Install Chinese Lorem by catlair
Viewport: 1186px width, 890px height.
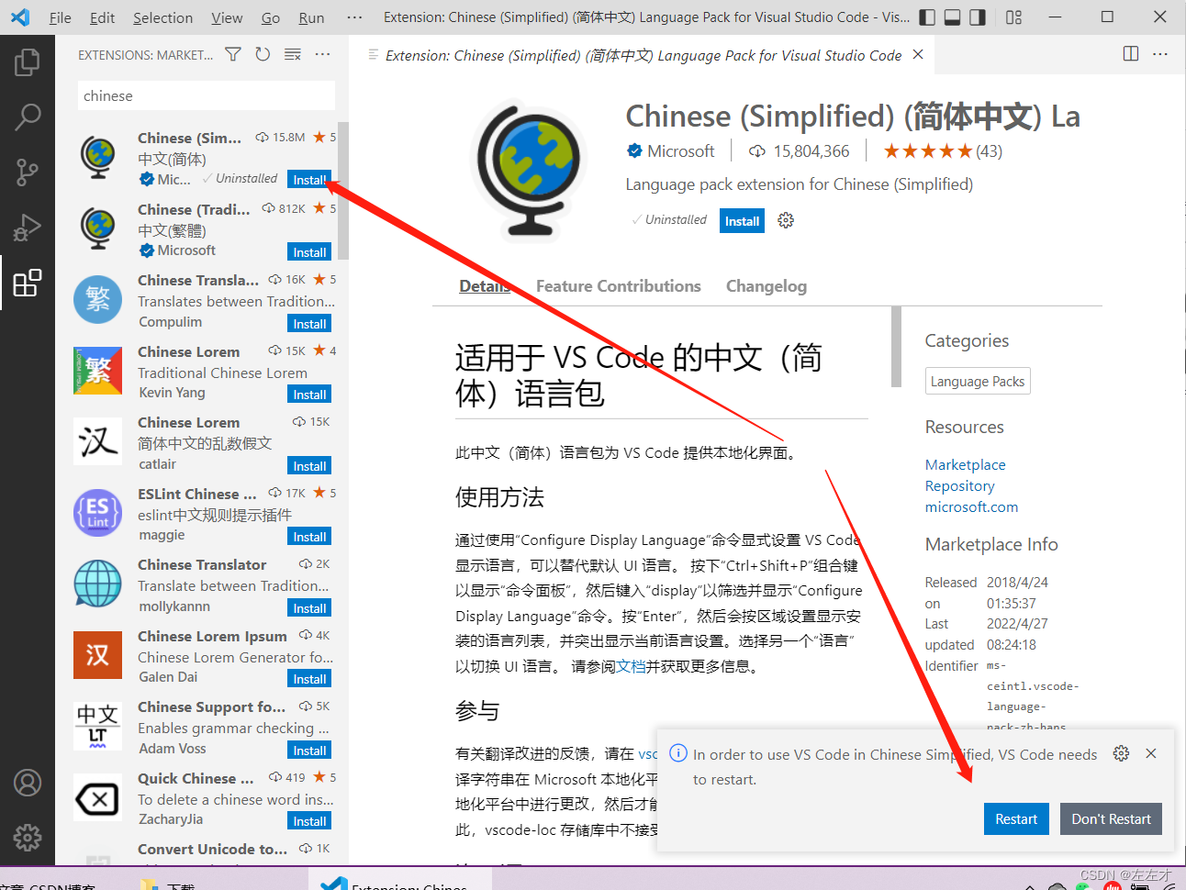309,466
